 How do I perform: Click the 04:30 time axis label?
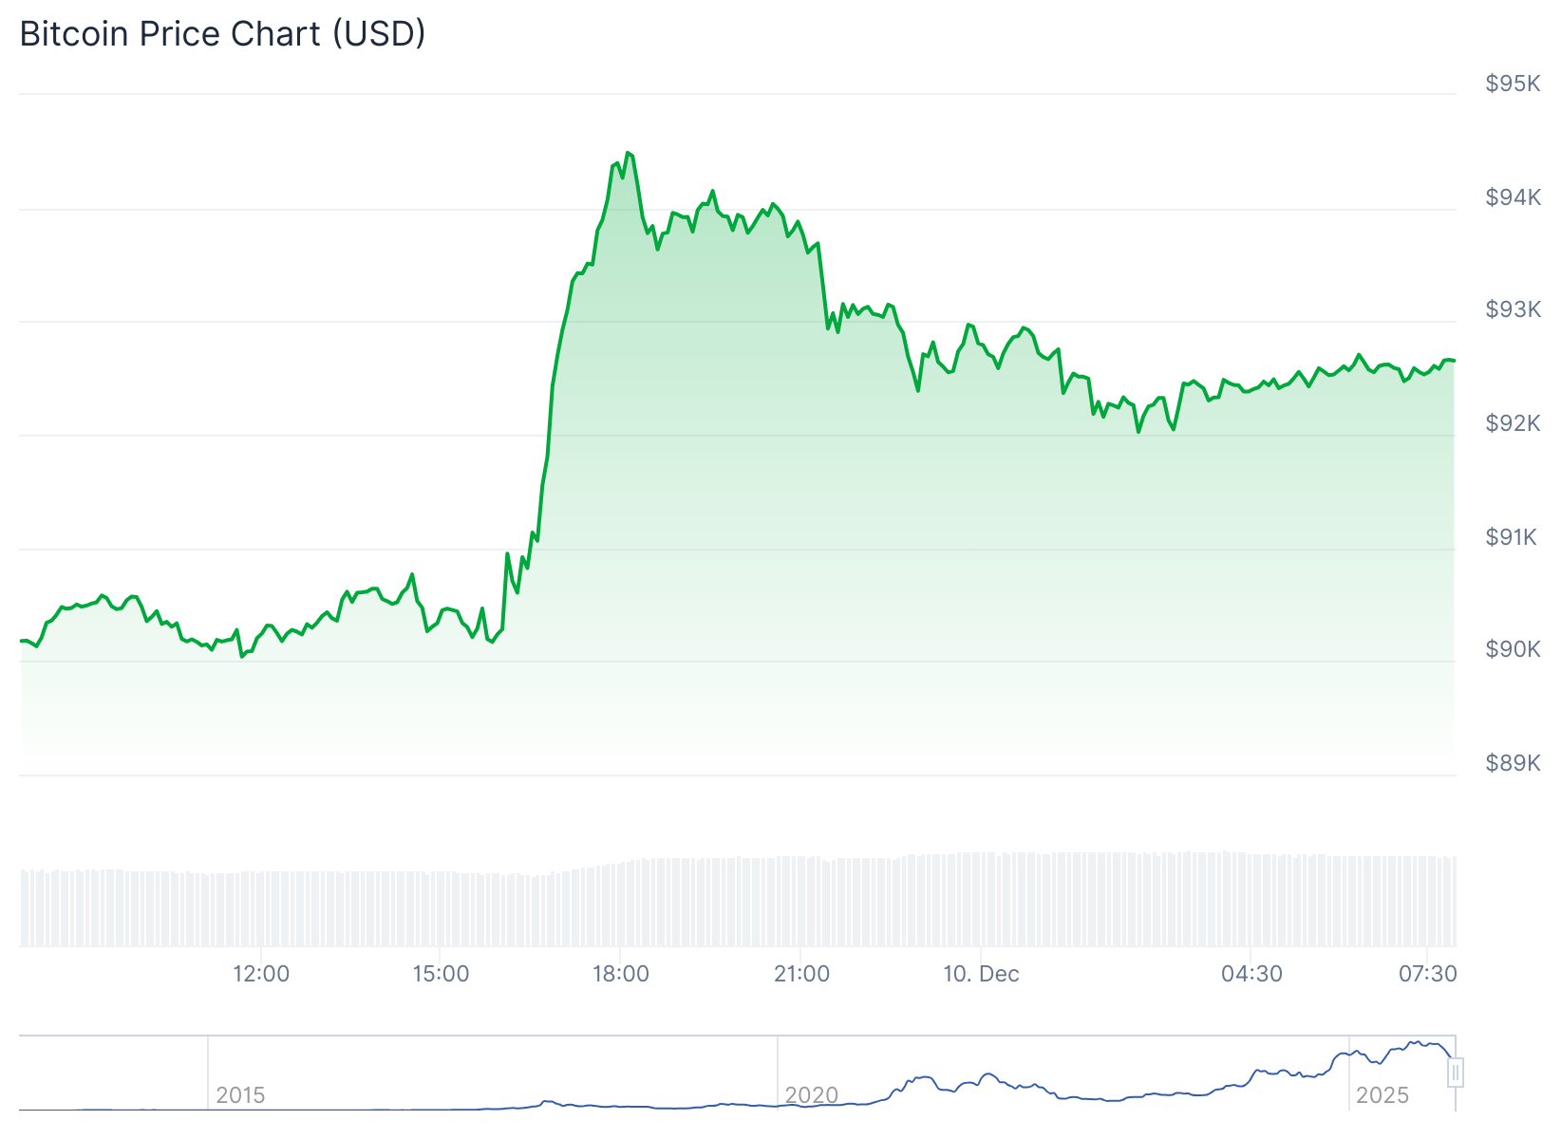tap(1251, 974)
